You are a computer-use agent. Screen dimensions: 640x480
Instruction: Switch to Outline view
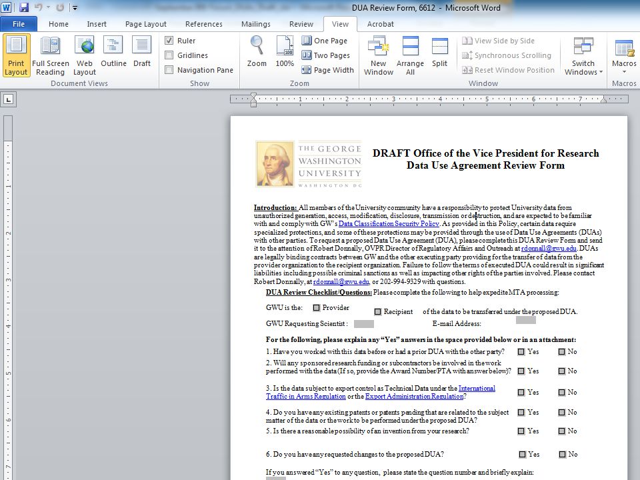[113, 51]
